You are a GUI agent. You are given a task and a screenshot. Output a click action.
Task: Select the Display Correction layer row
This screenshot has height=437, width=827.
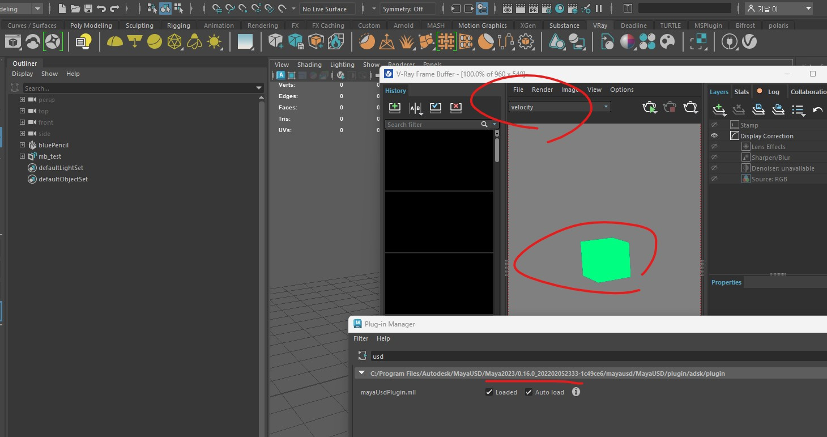768,135
